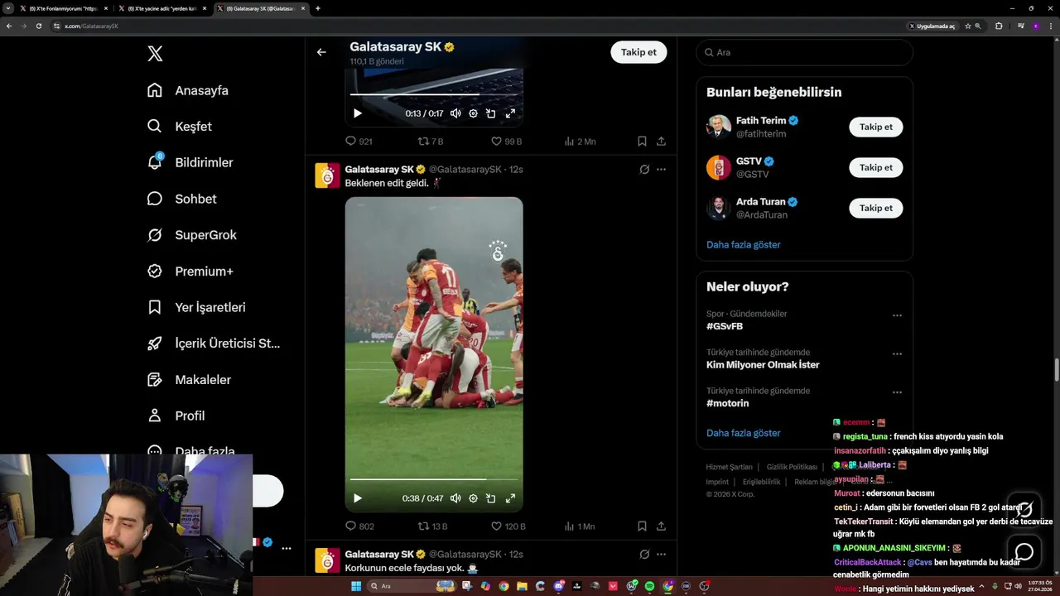Open Galatasaray avatar on Beklenen edit post
1060x596 pixels.
tap(328, 175)
